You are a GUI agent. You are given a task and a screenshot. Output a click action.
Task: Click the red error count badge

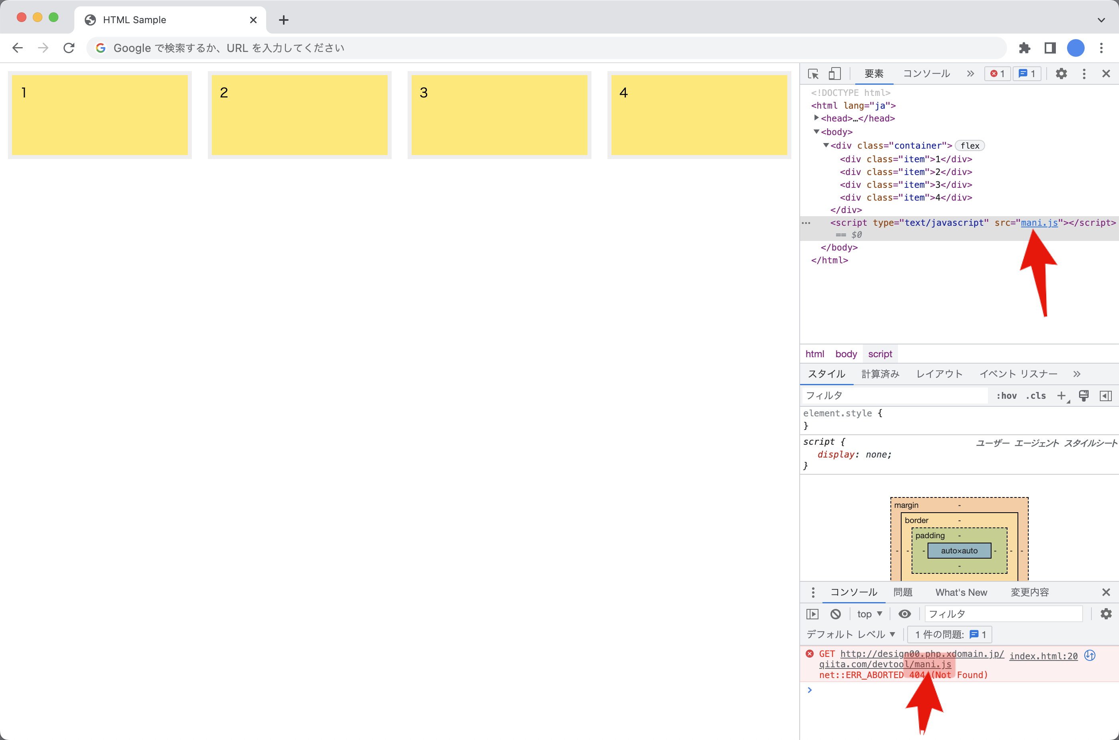pyautogui.click(x=997, y=74)
